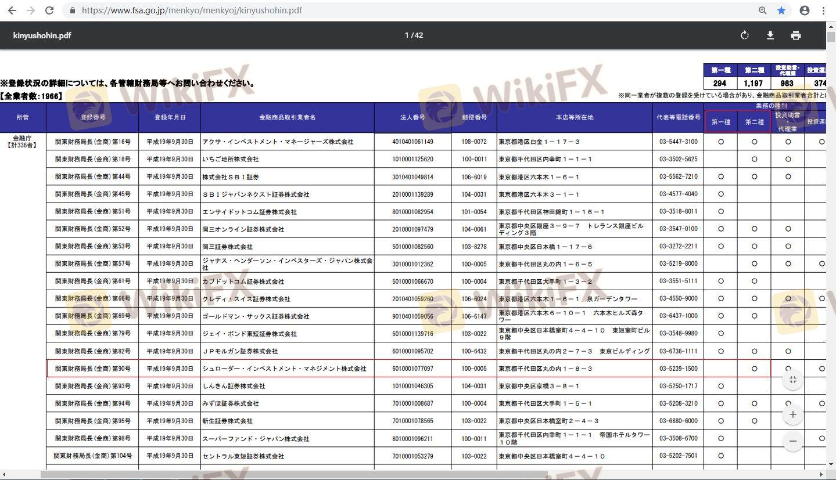Open Chrome's three-dot menu
836x480 pixels.
pos(824,10)
